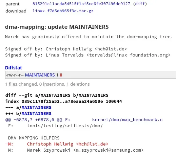
Task: Click the files changed summary text
Action: click(x=47, y=84)
